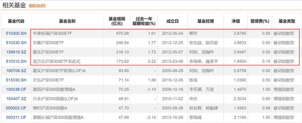
Task: Open fund code link 050002.OF
Action: 16,108
